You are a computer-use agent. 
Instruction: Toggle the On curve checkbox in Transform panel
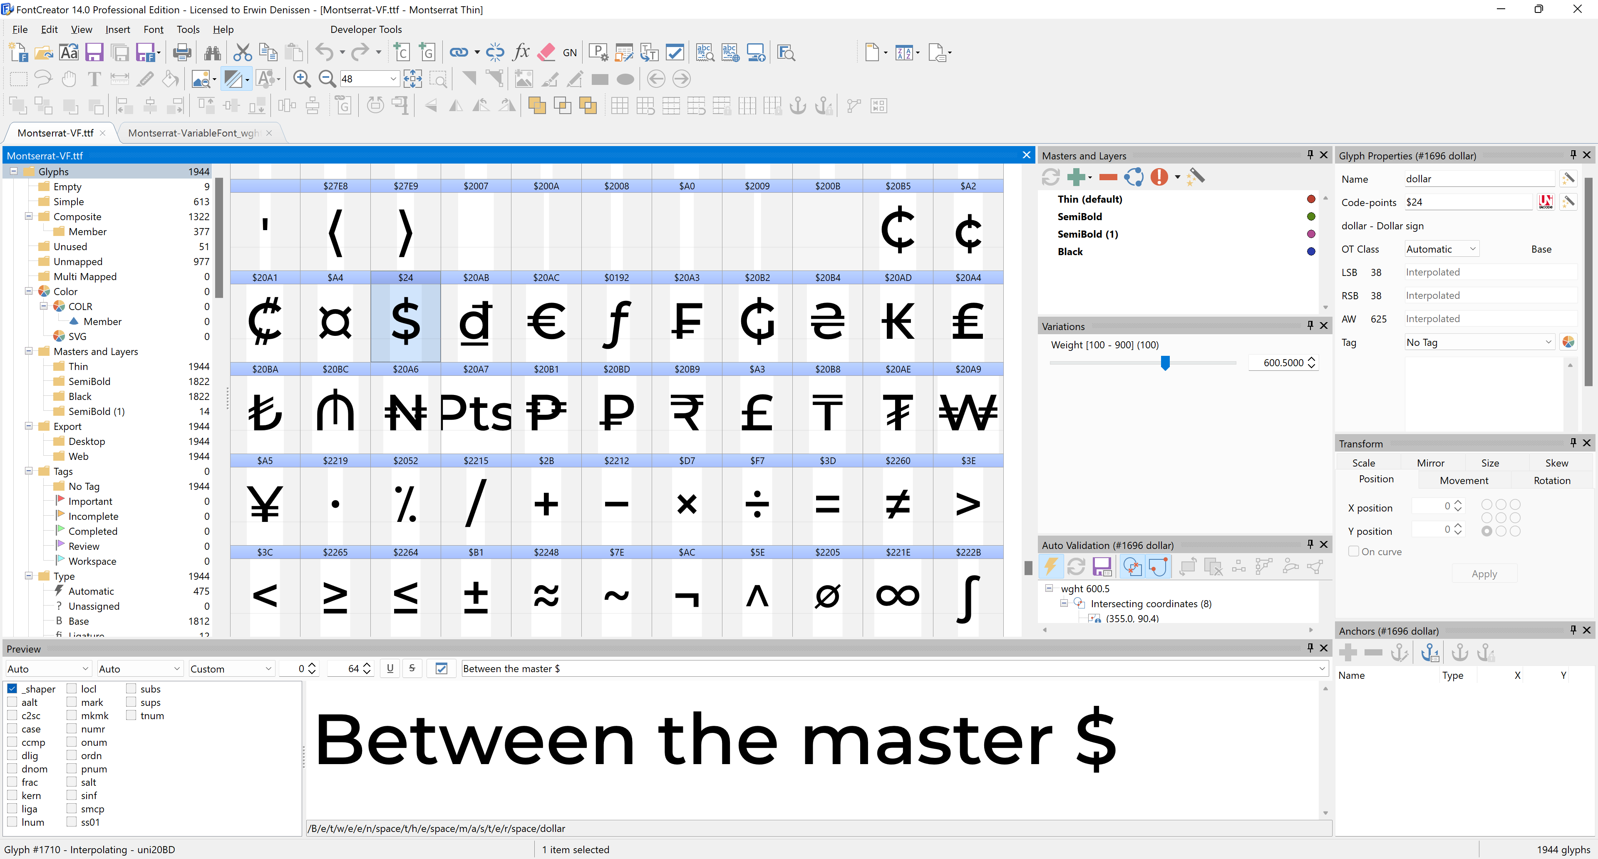1355,551
